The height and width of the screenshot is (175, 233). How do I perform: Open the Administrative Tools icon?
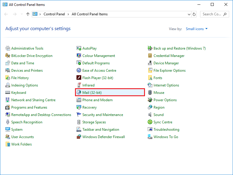(8, 48)
